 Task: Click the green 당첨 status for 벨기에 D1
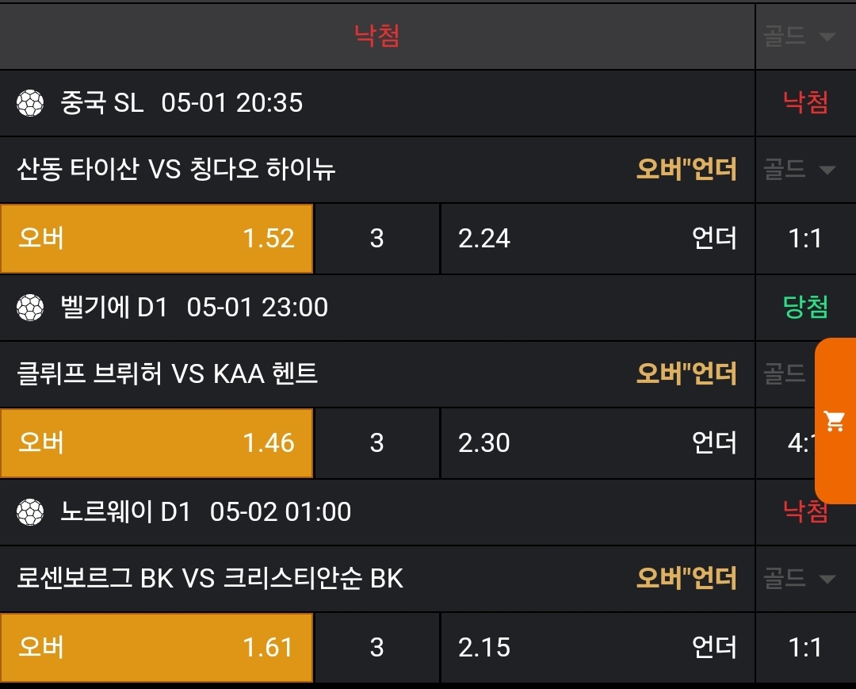tap(805, 308)
